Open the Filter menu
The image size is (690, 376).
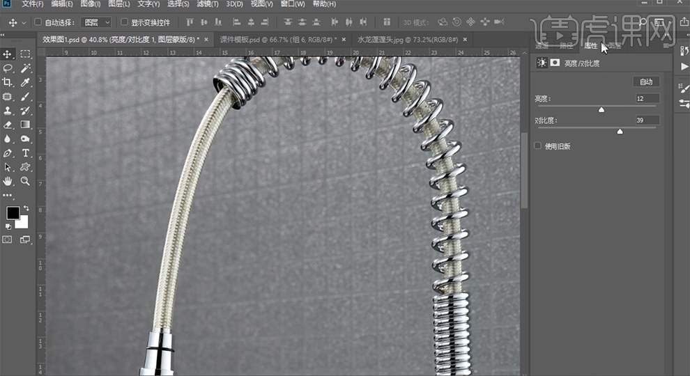[207, 4]
